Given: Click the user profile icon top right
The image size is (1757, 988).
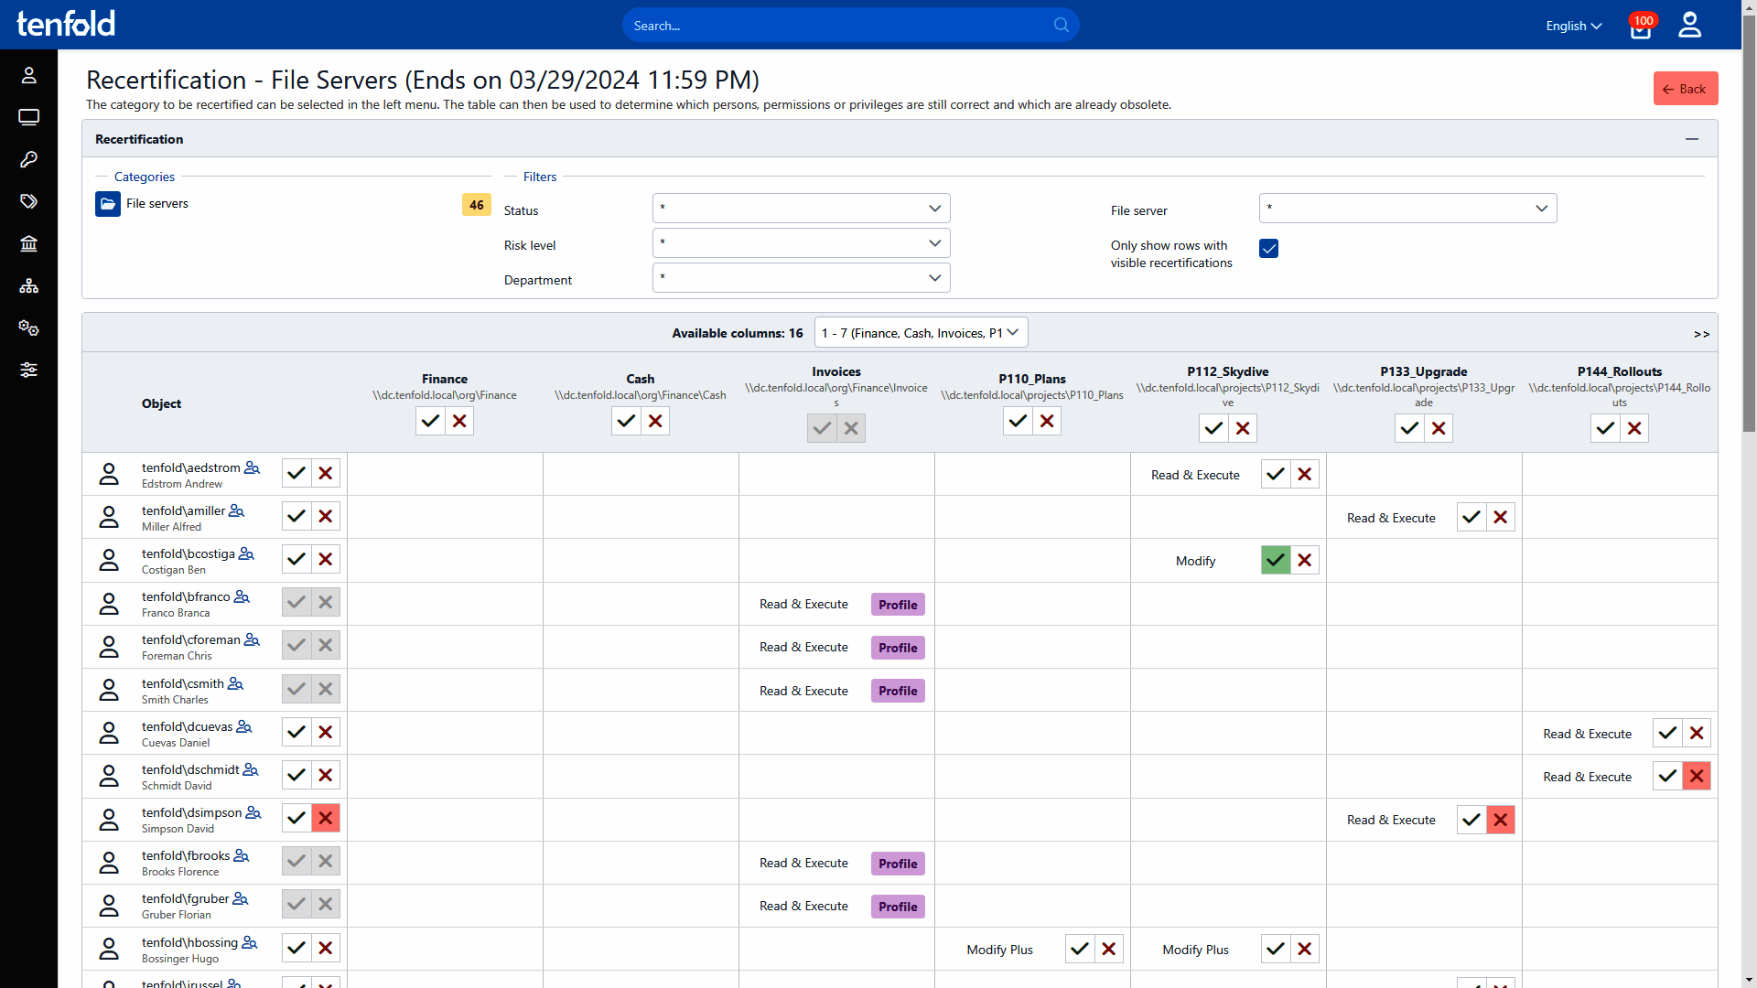Looking at the screenshot, I should click(1689, 25).
